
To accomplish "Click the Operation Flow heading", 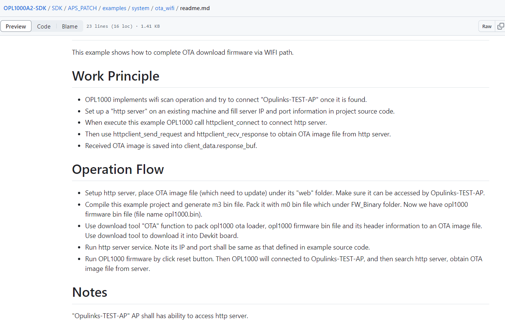I will [118, 169].
